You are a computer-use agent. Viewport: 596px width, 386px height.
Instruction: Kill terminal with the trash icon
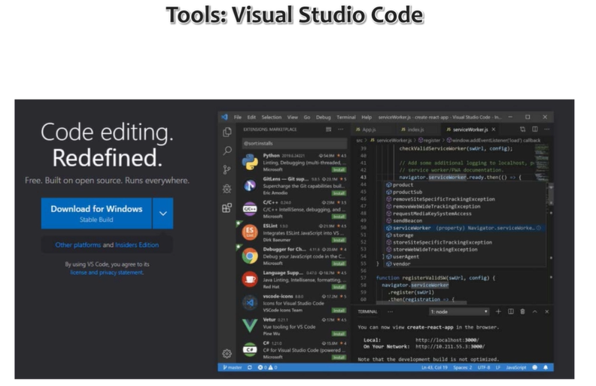(523, 312)
